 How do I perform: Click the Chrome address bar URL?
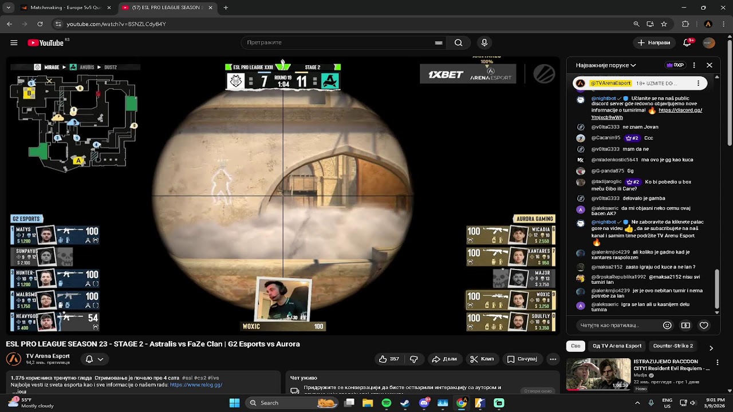pyautogui.click(x=116, y=24)
